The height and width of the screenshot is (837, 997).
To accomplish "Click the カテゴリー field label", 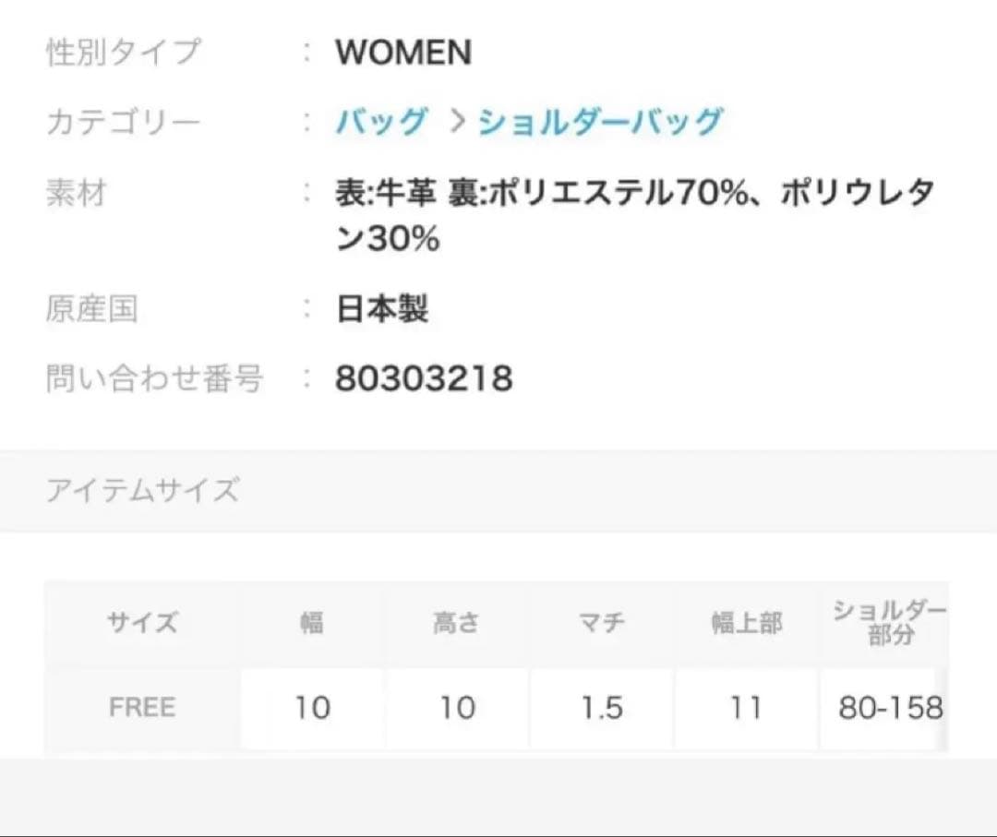I will [123, 122].
